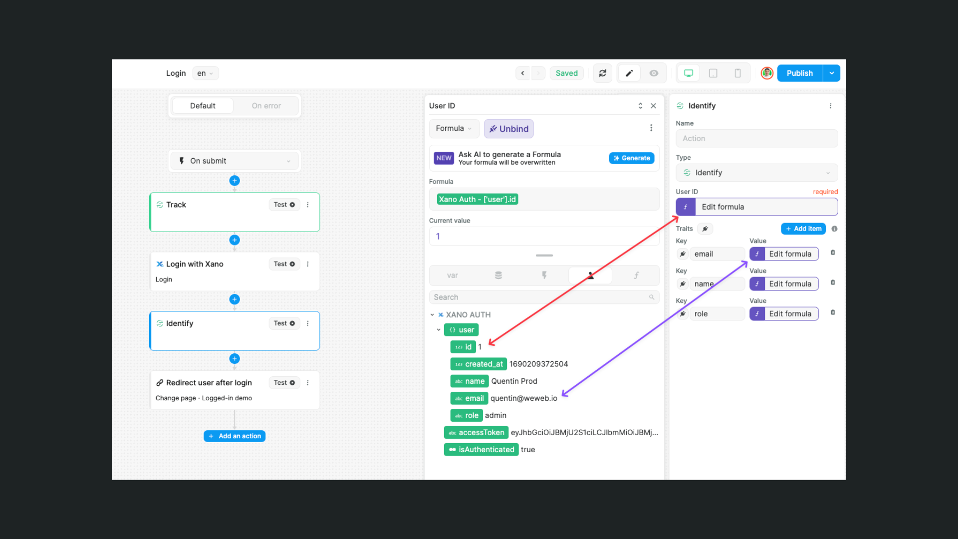Screen dimensions: 958x539
Task: Collapse the user object under XANO AUTH
Action: [439, 330]
